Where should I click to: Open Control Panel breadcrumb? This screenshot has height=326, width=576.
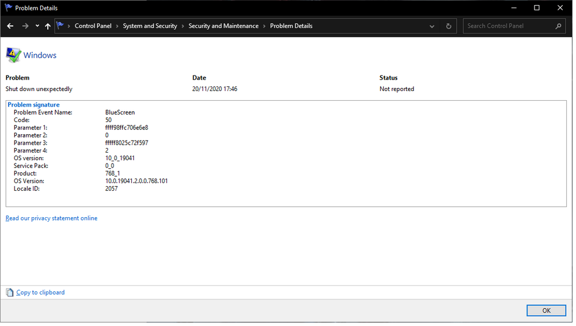coord(93,26)
